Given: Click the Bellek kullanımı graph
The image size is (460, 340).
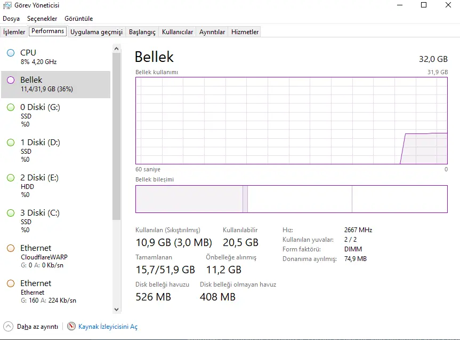Looking at the screenshot, I should (x=292, y=121).
